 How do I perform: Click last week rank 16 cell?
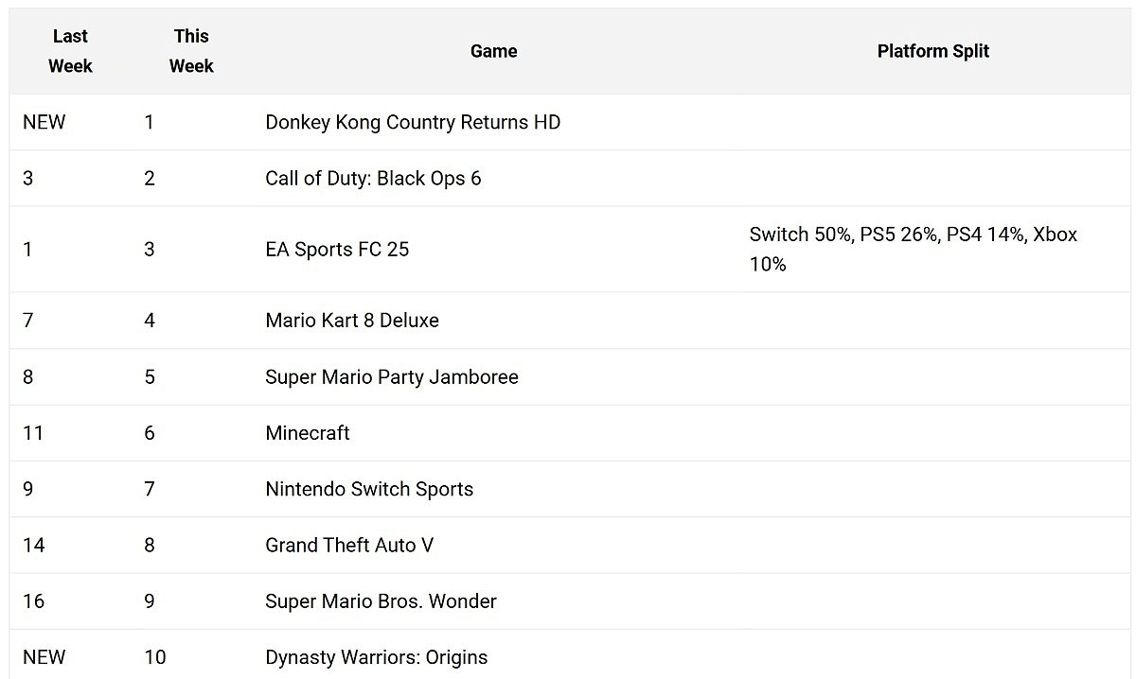click(33, 601)
